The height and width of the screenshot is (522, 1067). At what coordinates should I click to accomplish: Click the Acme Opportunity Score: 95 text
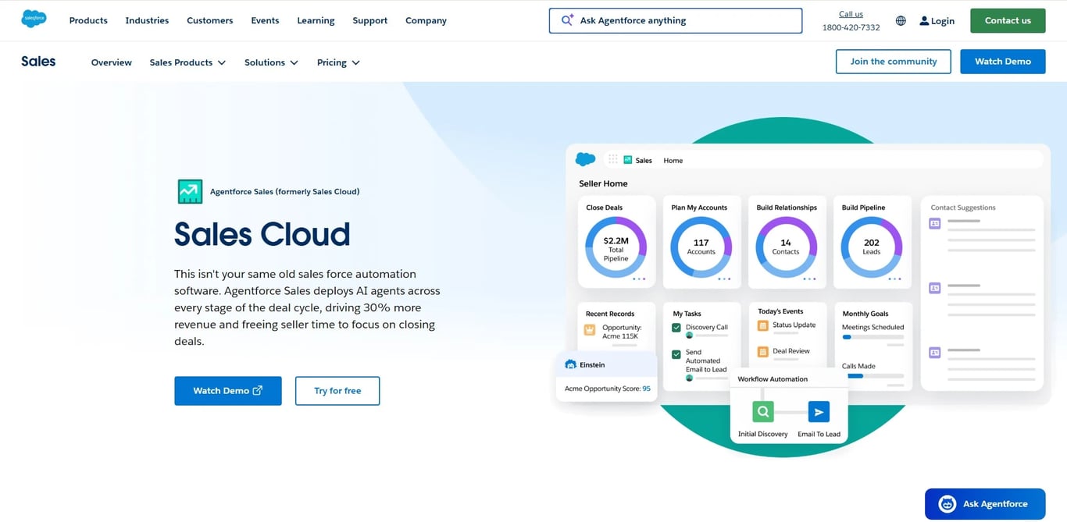point(608,389)
